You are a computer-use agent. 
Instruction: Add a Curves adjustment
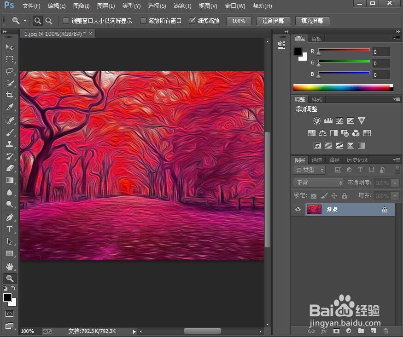339,120
